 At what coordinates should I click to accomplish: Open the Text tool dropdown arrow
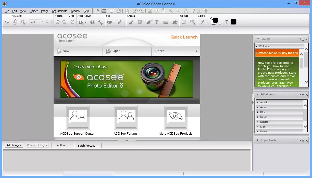[x=161, y=22]
